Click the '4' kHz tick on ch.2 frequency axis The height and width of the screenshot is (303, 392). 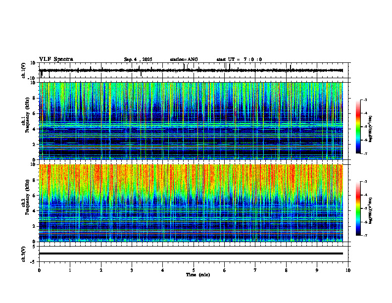point(34,211)
